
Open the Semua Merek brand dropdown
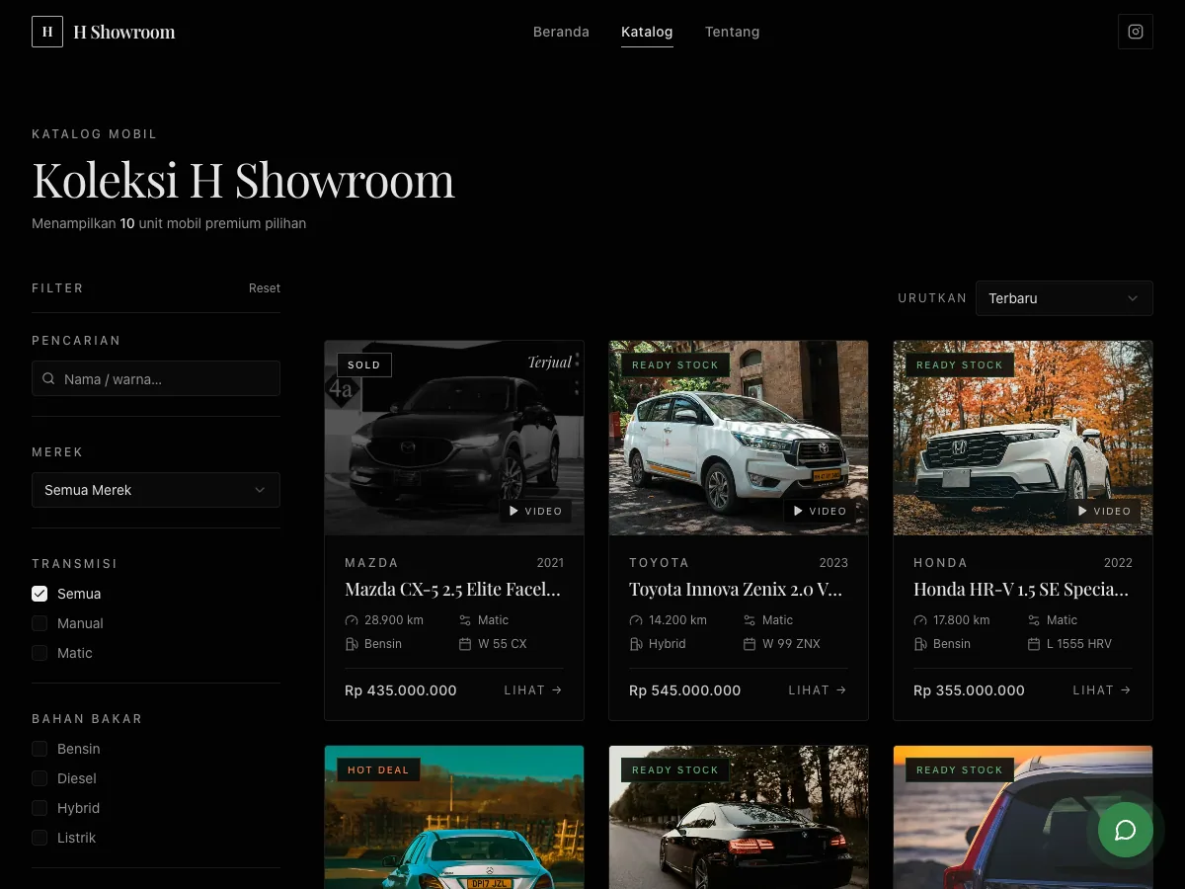click(156, 490)
